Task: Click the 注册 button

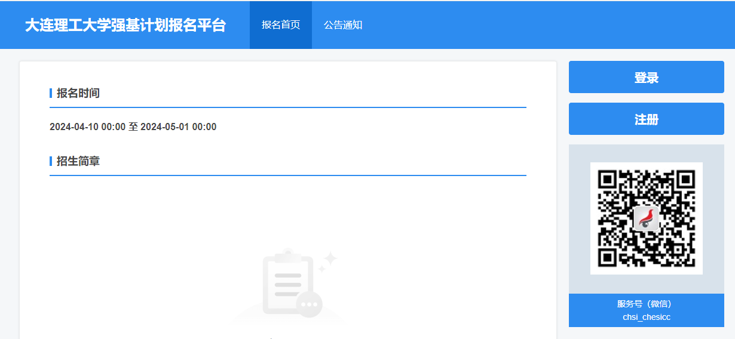Action: pyautogui.click(x=647, y=119)
